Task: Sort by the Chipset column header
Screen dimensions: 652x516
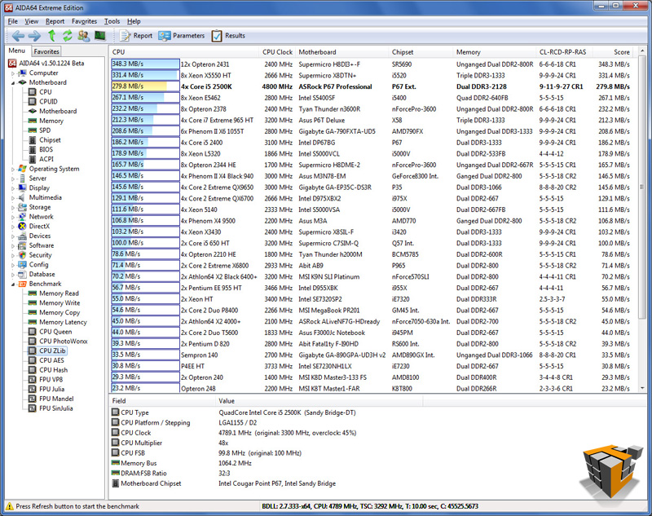Action: tap(421, 52)
